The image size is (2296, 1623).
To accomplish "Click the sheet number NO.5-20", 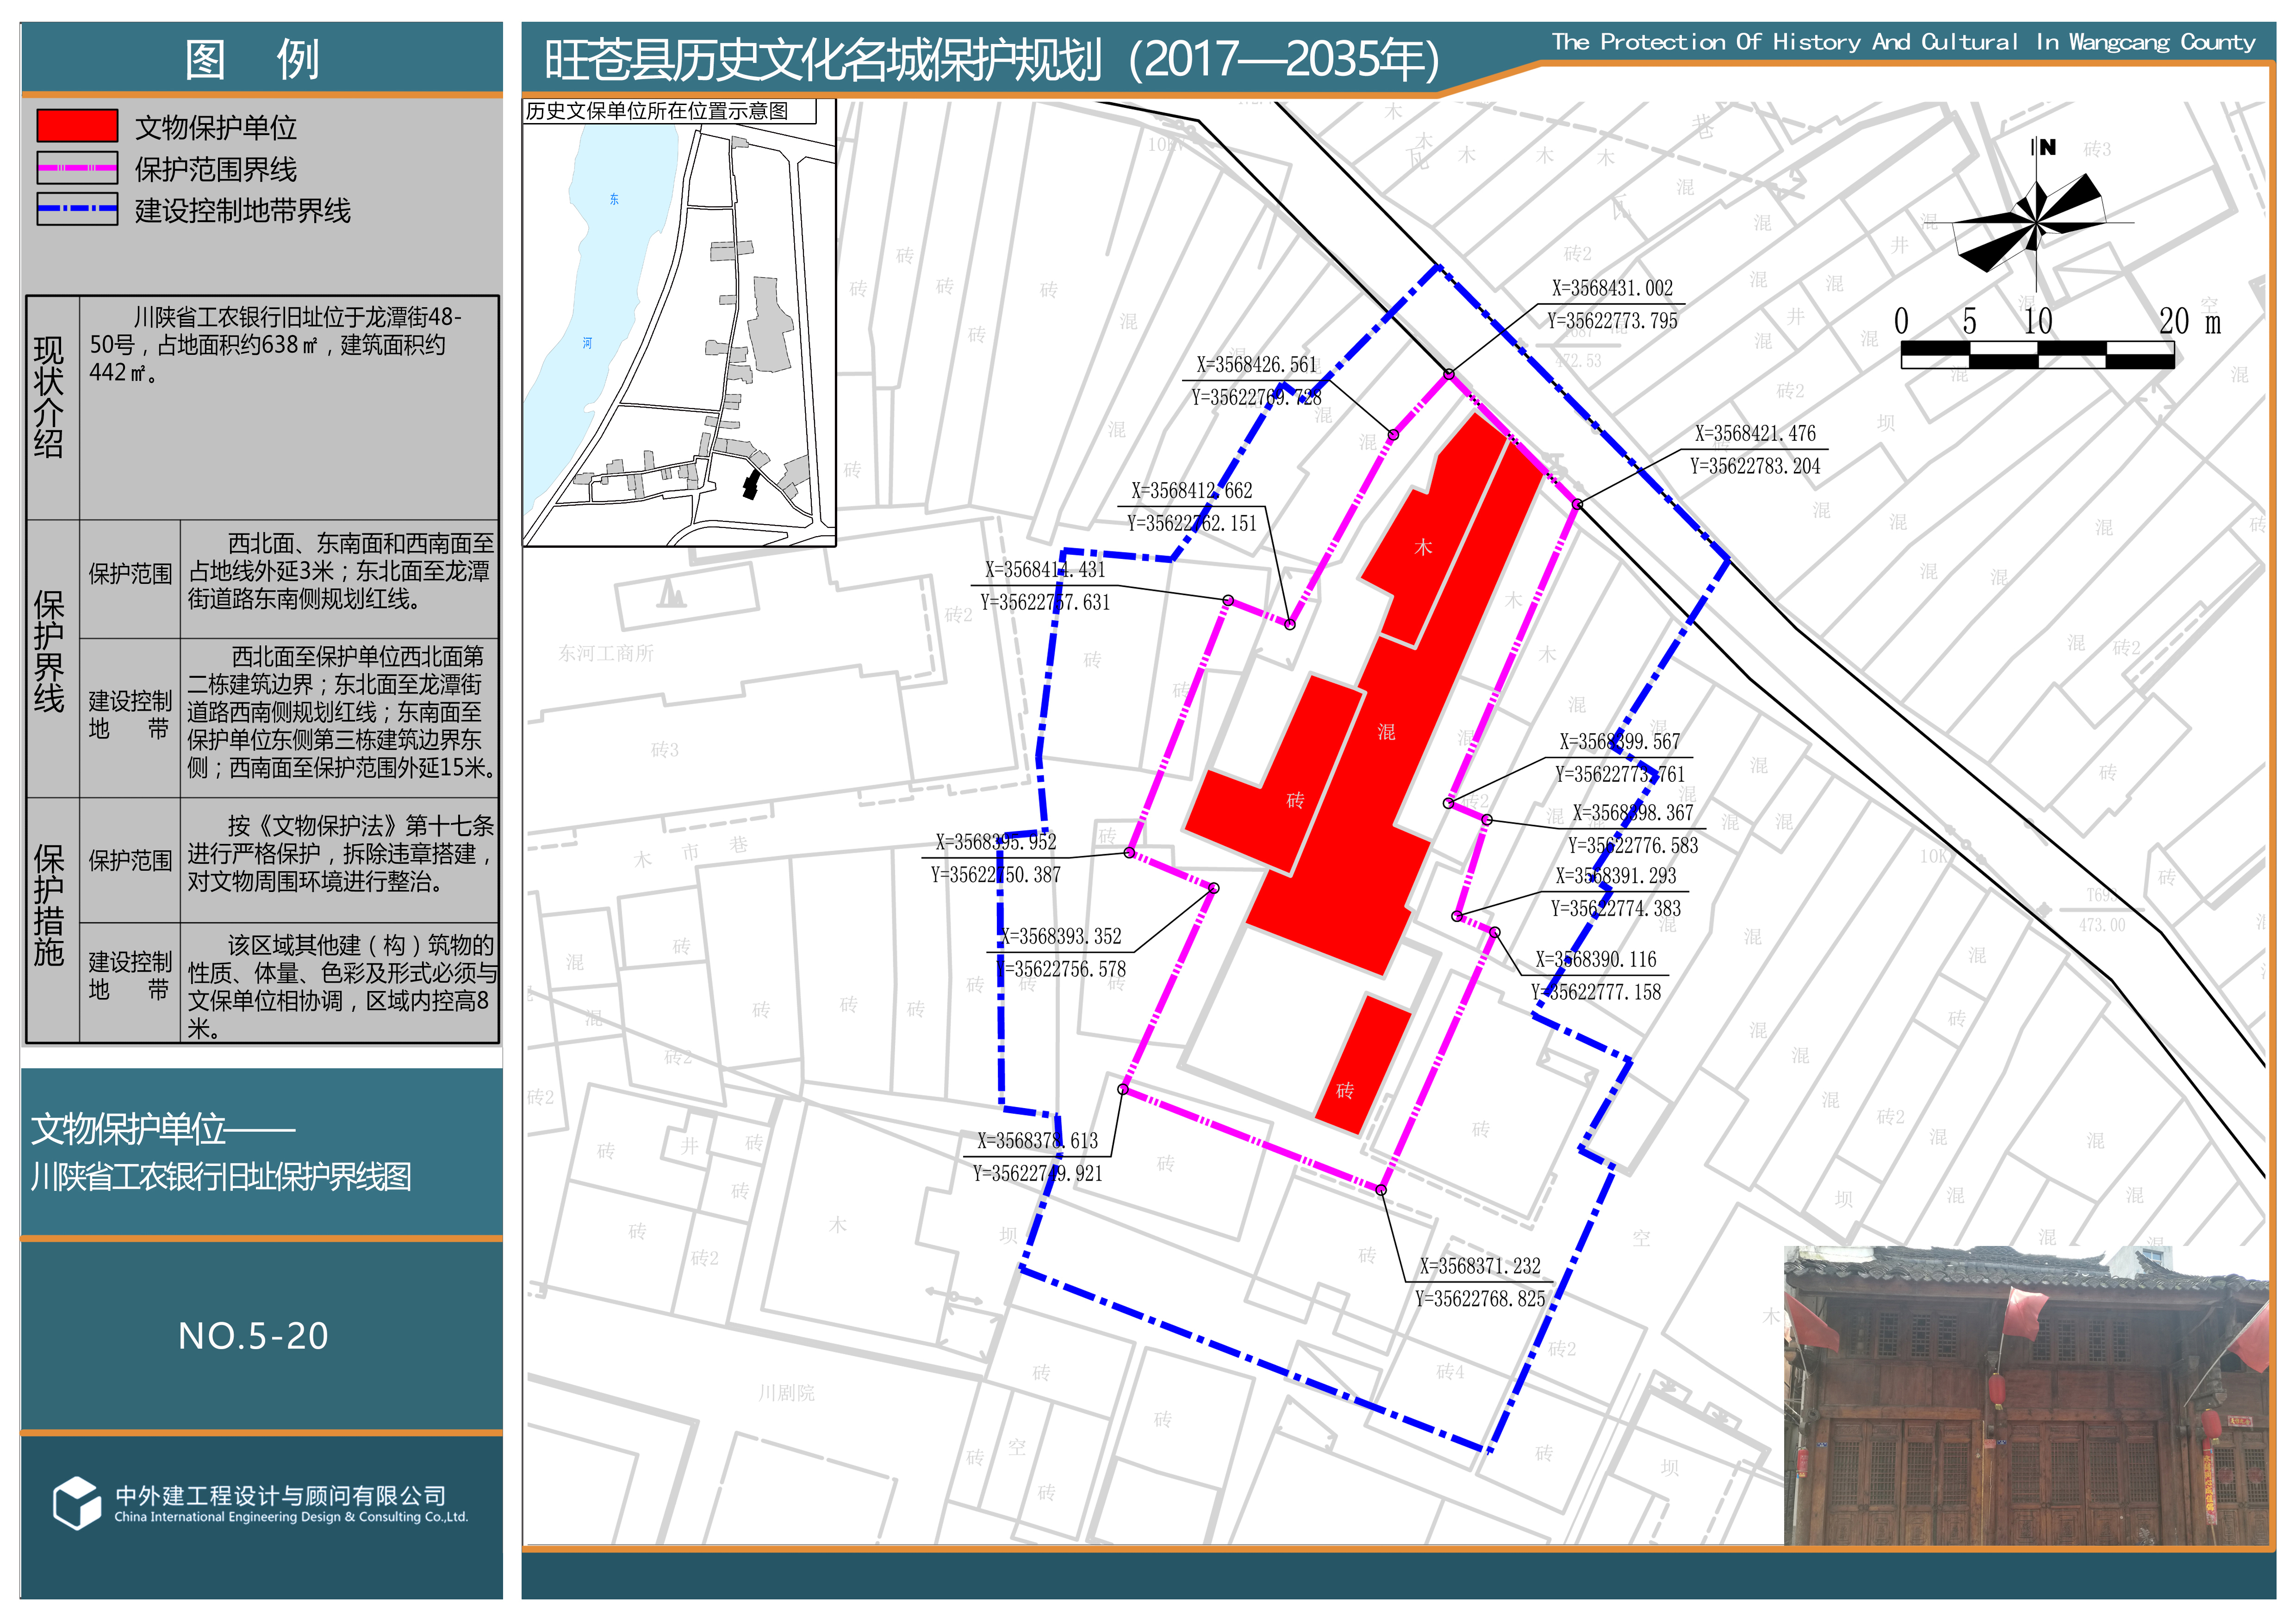I will pos(253,1336).
